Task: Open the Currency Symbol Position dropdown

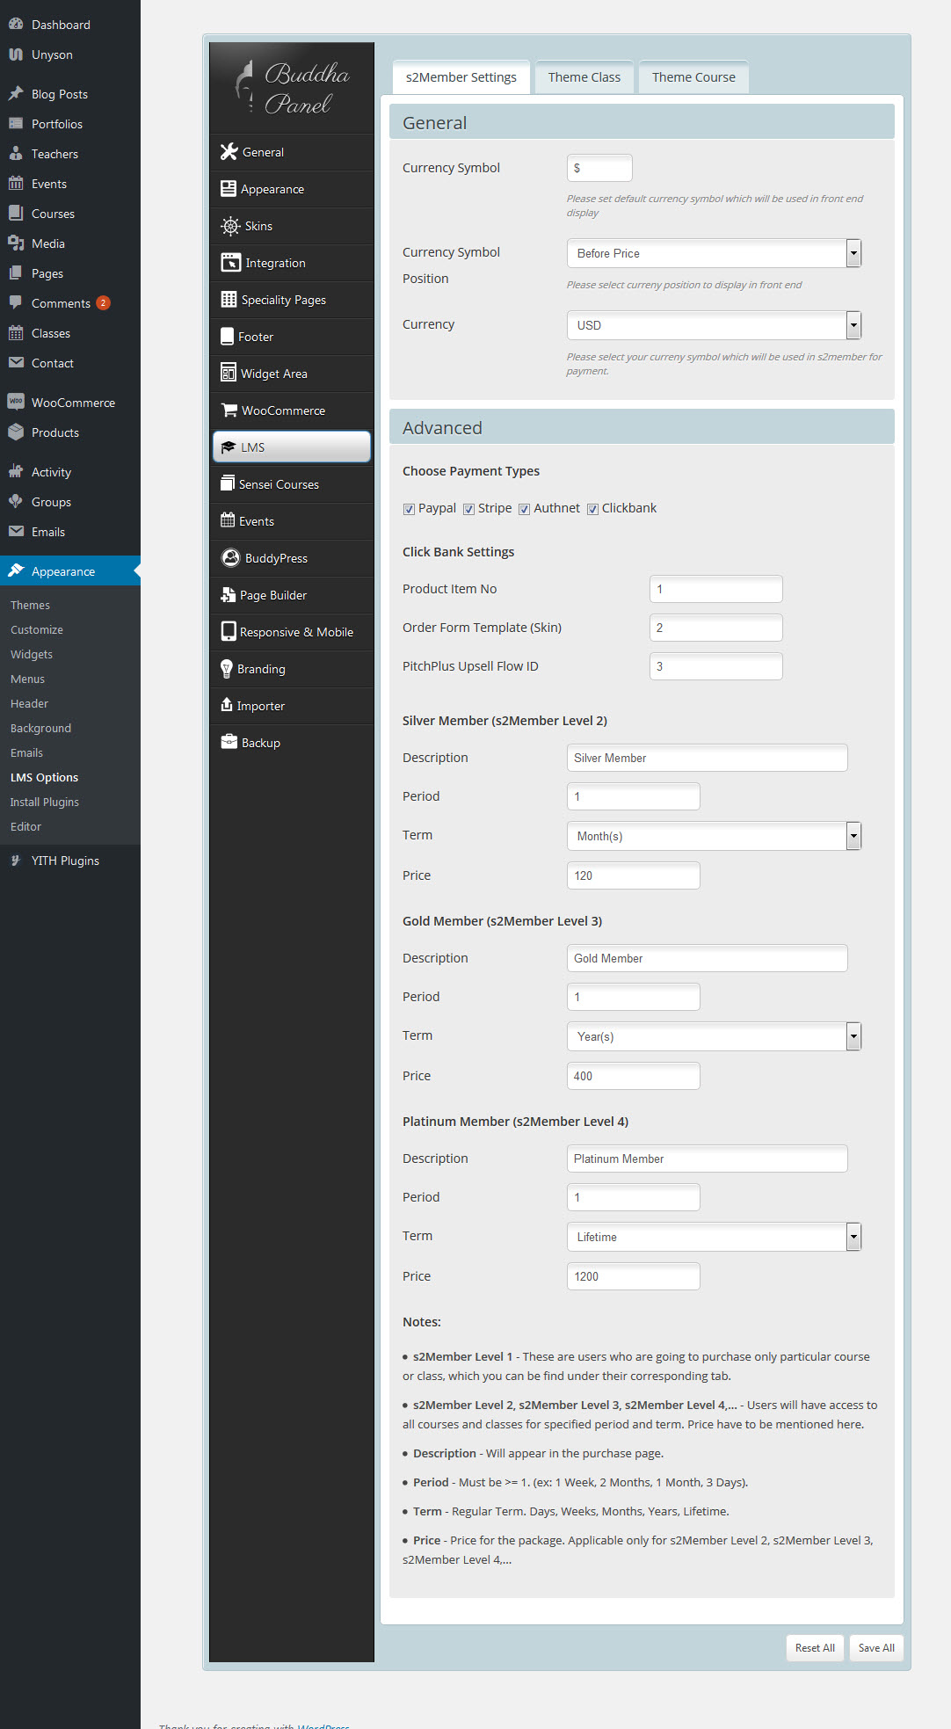Action: click(x=714, y=253)
